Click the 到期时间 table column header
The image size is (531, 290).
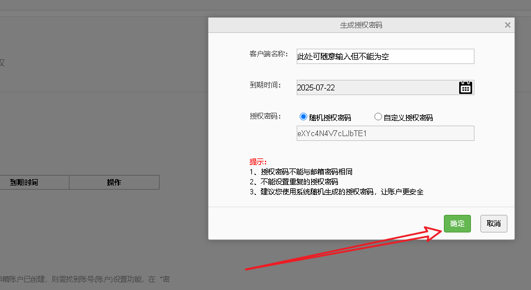click(24, 183)
